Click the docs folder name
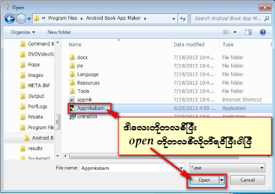275x194 pixels. pyautogui.click(x=82, y=58)
